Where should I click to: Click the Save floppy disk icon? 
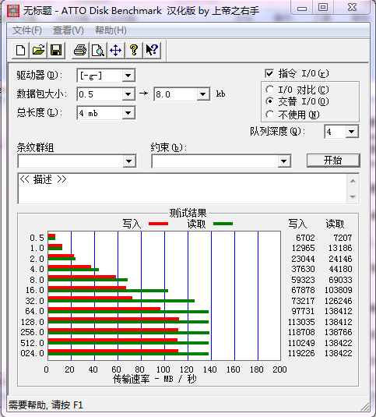pos(56,50)
